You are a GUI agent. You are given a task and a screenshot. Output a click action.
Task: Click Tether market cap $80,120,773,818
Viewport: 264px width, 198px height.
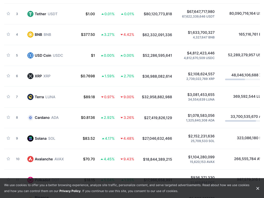pos(158,14)
